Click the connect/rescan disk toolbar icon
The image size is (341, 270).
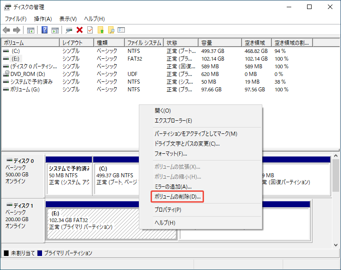69,30
